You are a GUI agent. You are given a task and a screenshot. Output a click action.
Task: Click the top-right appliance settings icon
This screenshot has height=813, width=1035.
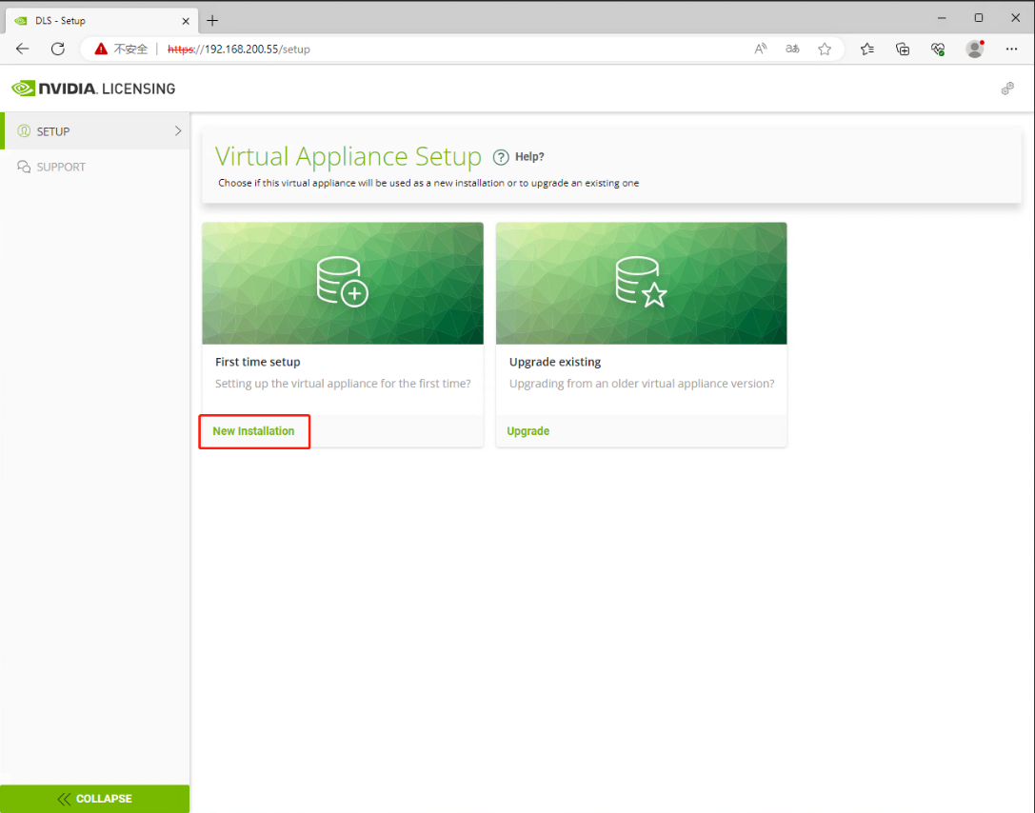click(x=1007, y=89)
